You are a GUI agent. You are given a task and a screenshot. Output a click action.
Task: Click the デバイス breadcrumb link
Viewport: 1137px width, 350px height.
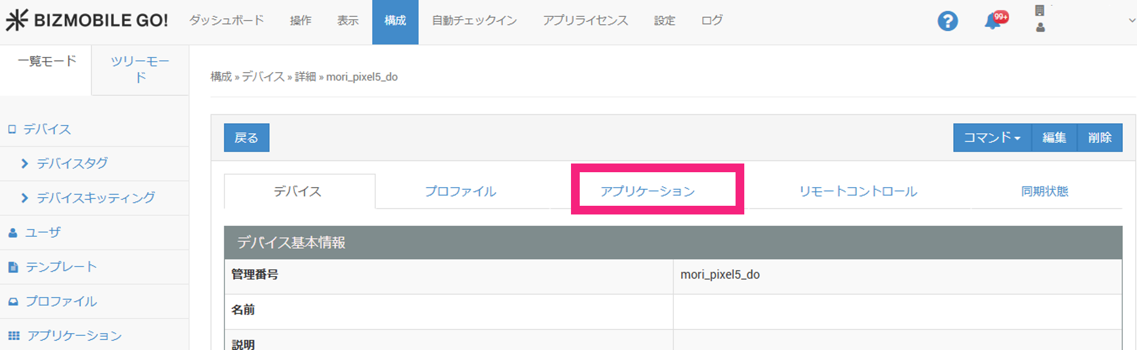[263, 76]
